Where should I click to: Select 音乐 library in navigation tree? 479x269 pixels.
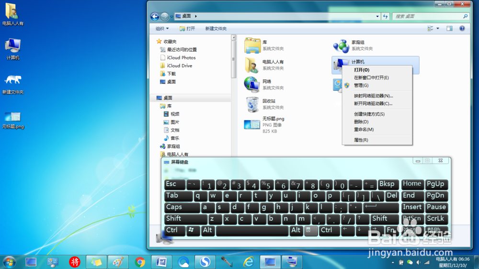[x=175, y=138]
